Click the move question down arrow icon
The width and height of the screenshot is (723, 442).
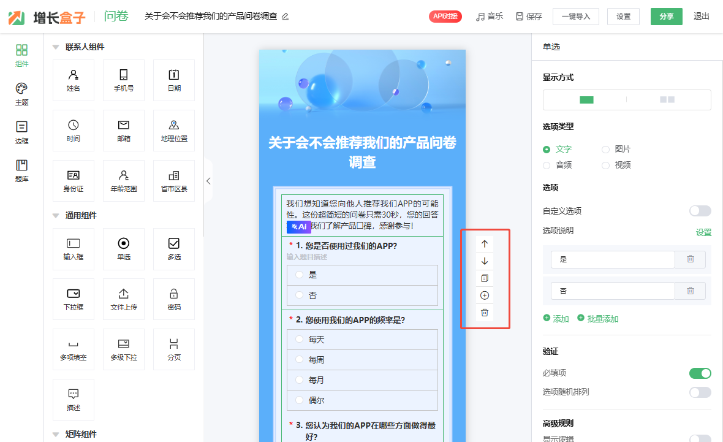click(x=485, y=261)
